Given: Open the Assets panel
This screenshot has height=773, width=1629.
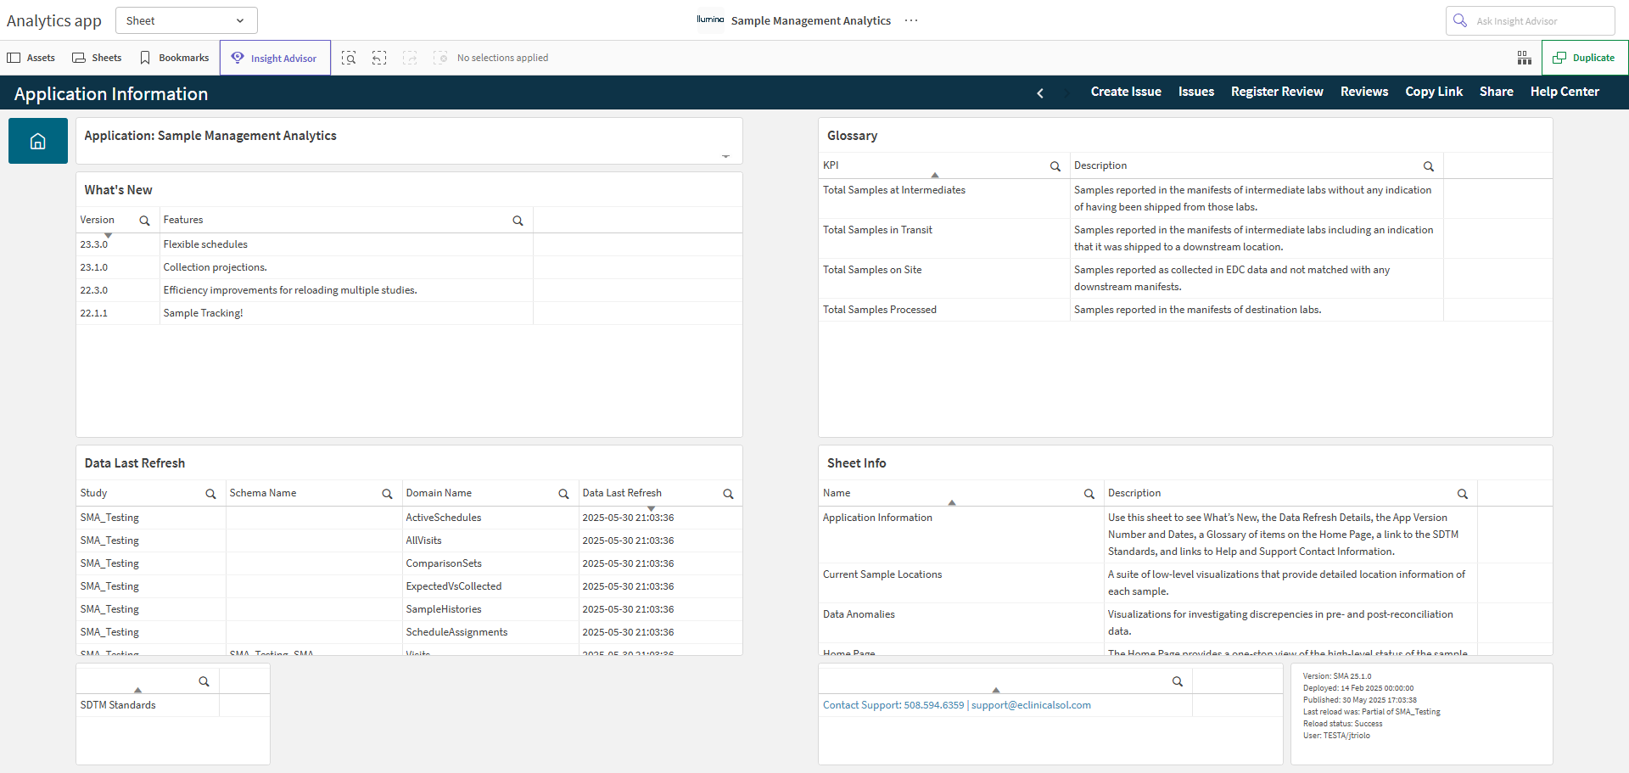Looking at the screenshot, I should click(x=31, y=58).
